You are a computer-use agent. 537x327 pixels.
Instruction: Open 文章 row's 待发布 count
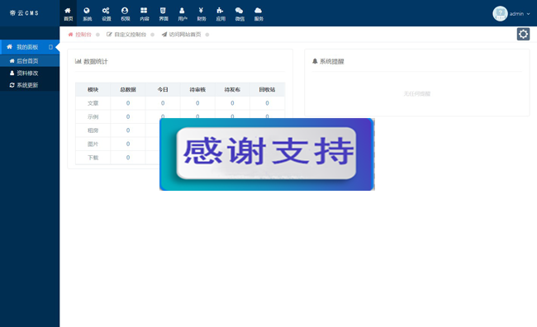tap(232, 103)
